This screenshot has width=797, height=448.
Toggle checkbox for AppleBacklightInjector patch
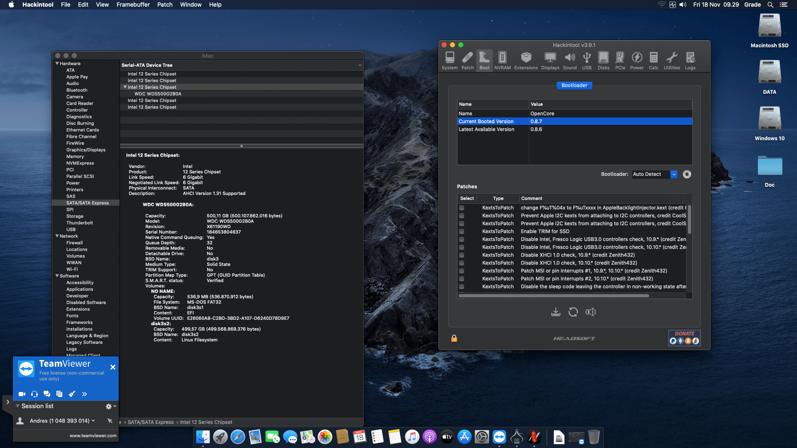pos(462,208)
